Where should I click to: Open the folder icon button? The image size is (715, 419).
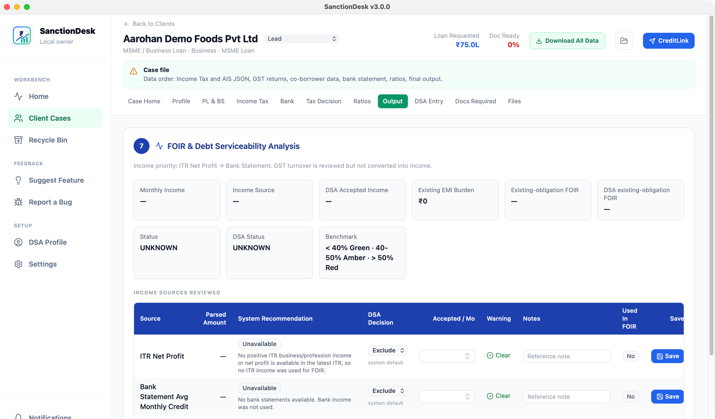pyautogui.click(x=624, y=41)
